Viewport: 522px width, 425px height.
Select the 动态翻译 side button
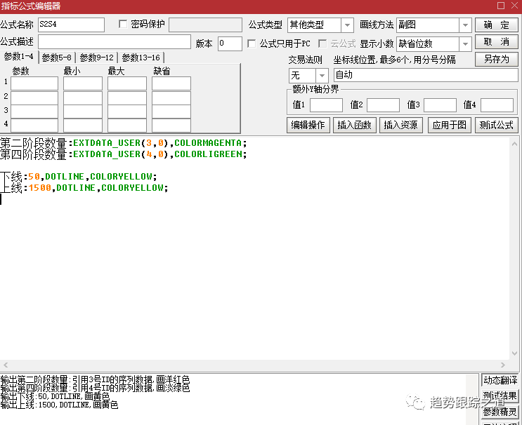[500, 380]
